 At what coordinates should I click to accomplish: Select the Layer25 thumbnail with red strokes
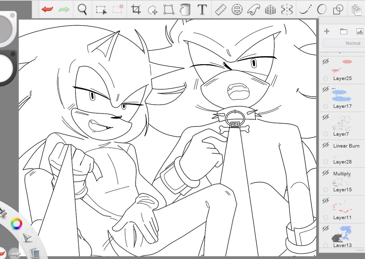[x=342, y=66]
